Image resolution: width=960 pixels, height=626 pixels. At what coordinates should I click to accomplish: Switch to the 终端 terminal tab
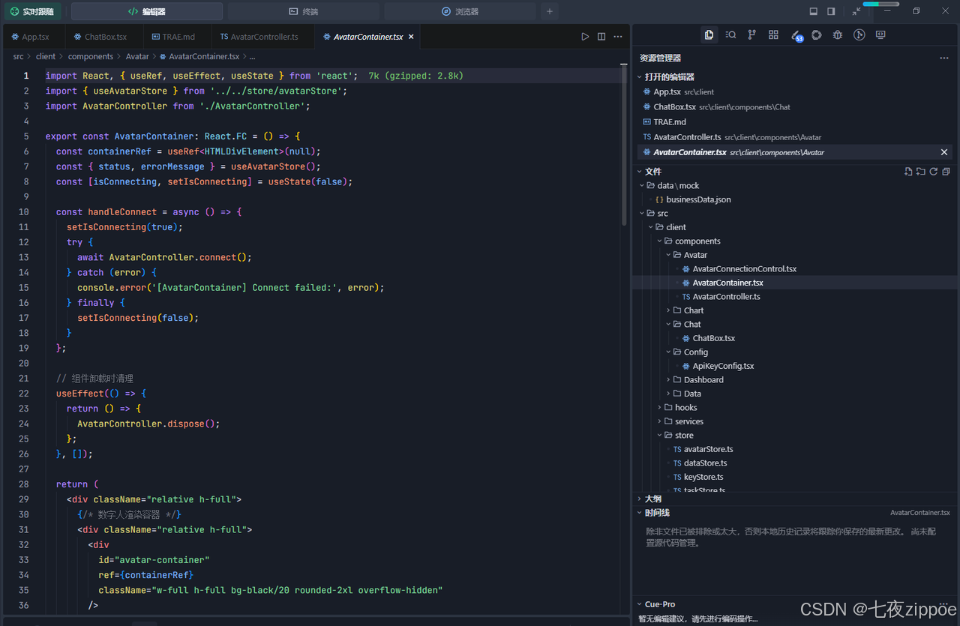304,11
